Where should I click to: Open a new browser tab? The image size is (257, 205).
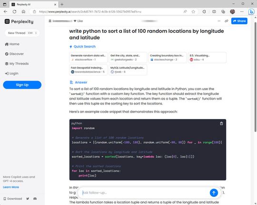tap(62, 4)
